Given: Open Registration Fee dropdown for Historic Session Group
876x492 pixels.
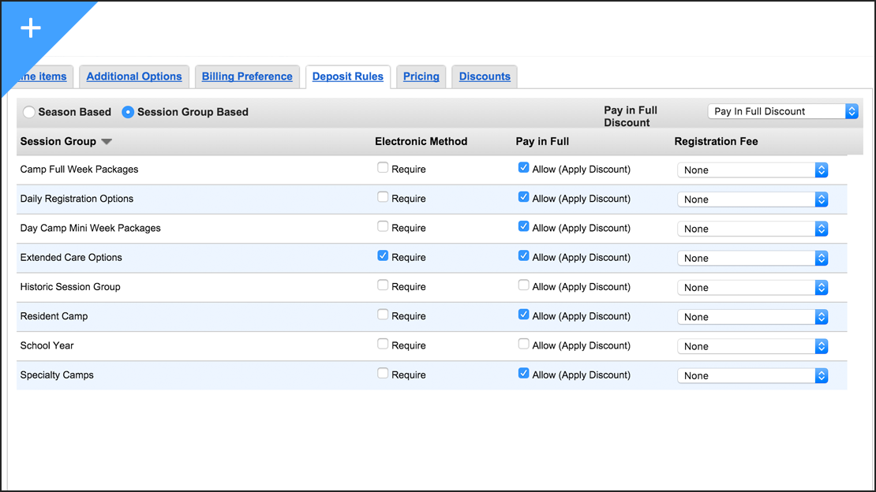Looking at the screenshot, I should pos(753,288).
